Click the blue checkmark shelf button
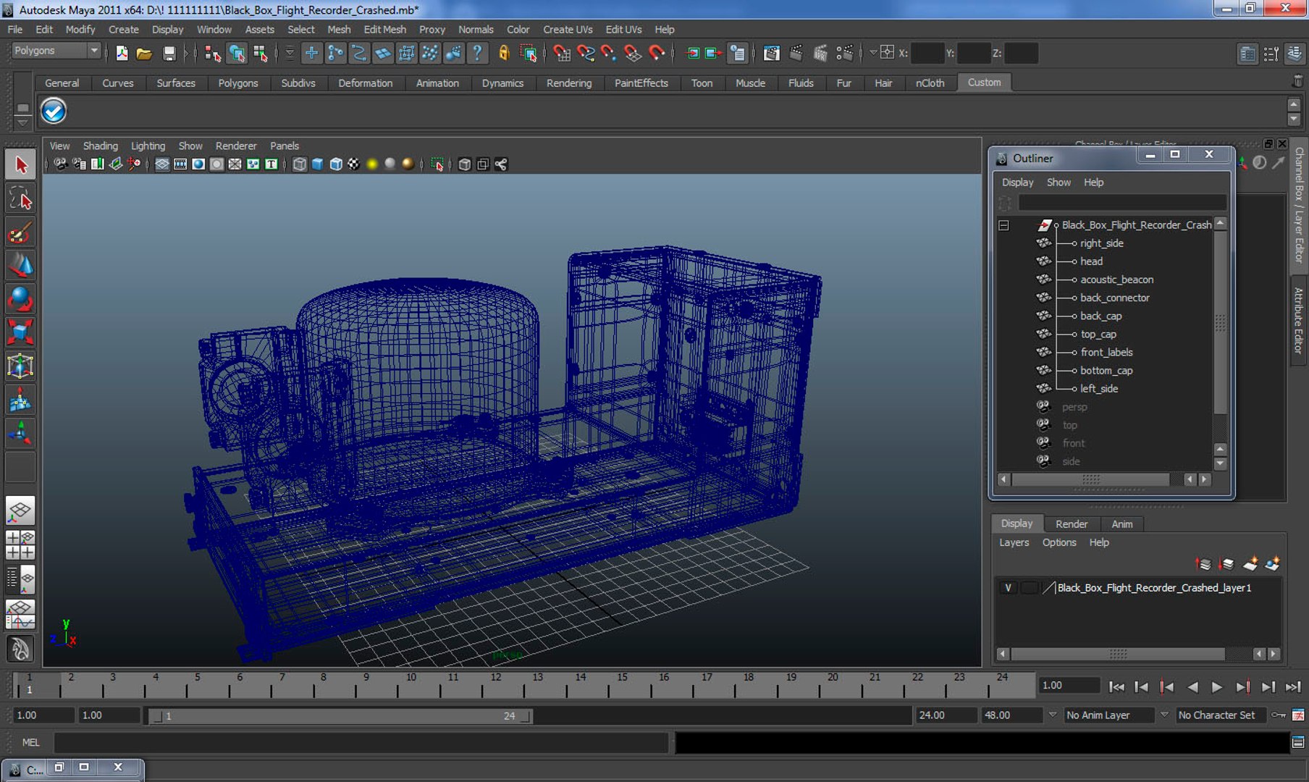The height and width of the screenshot is (782, 1309). (54, 112)
